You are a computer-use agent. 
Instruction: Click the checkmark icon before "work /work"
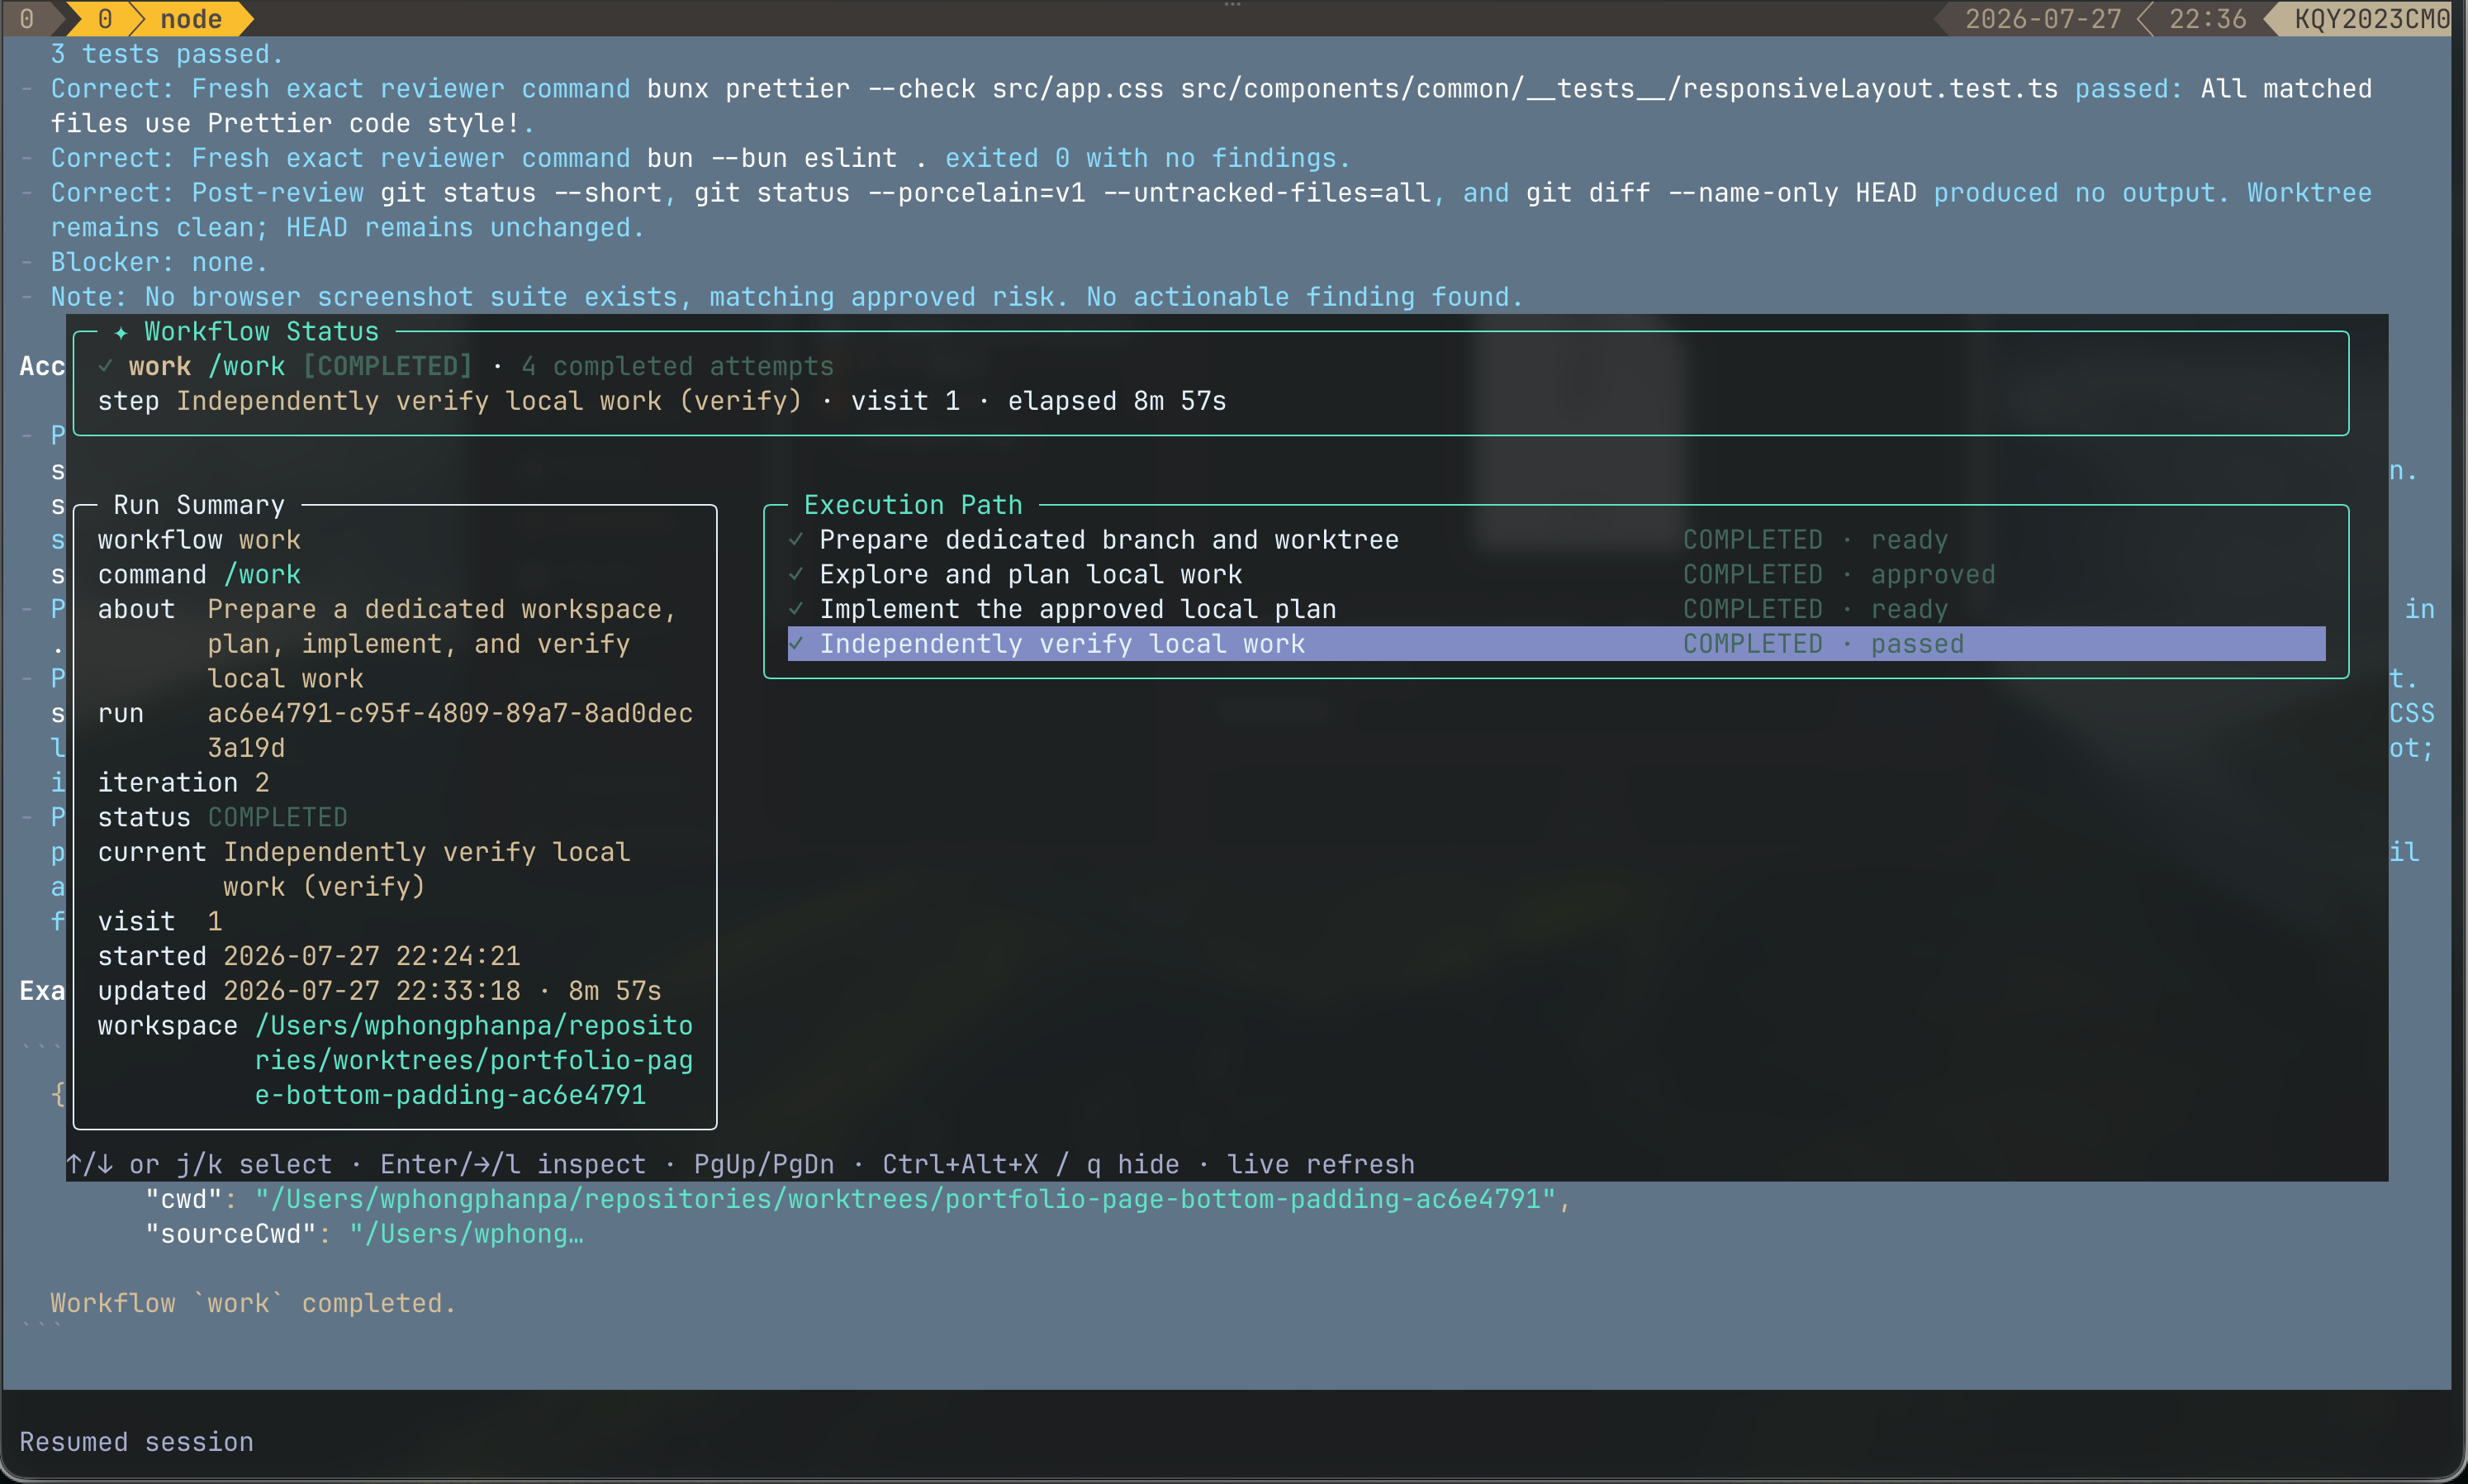105,366
